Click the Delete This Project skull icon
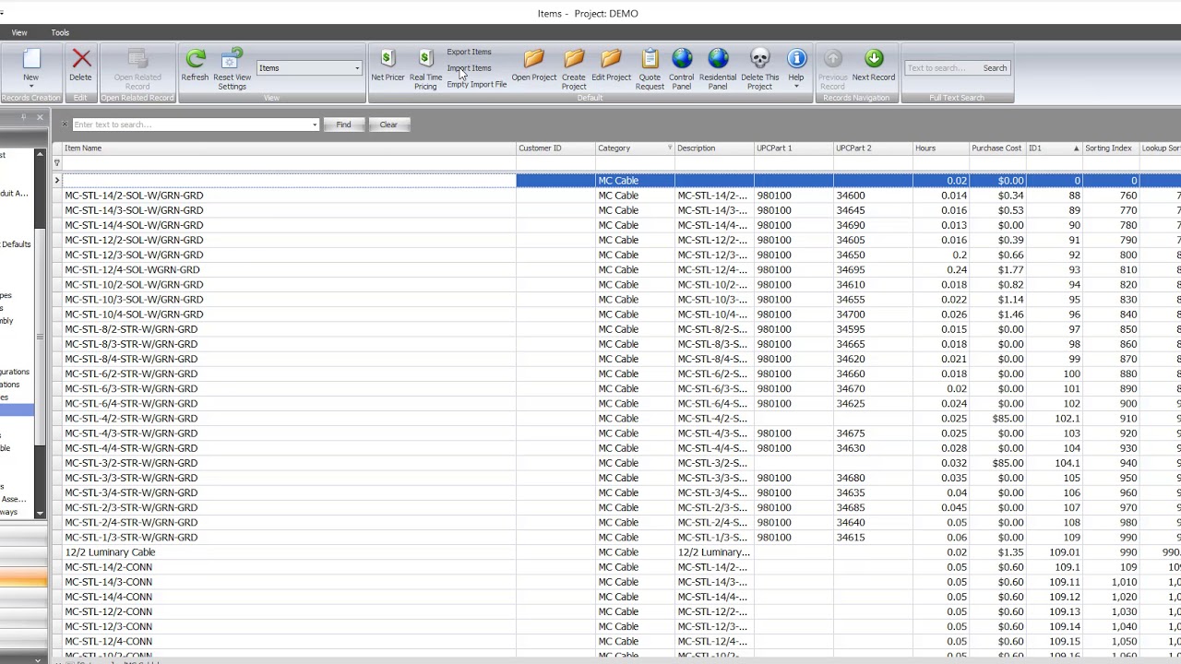Image resolution: width=1181 pixels, height=664 pixels. (759, 59)
